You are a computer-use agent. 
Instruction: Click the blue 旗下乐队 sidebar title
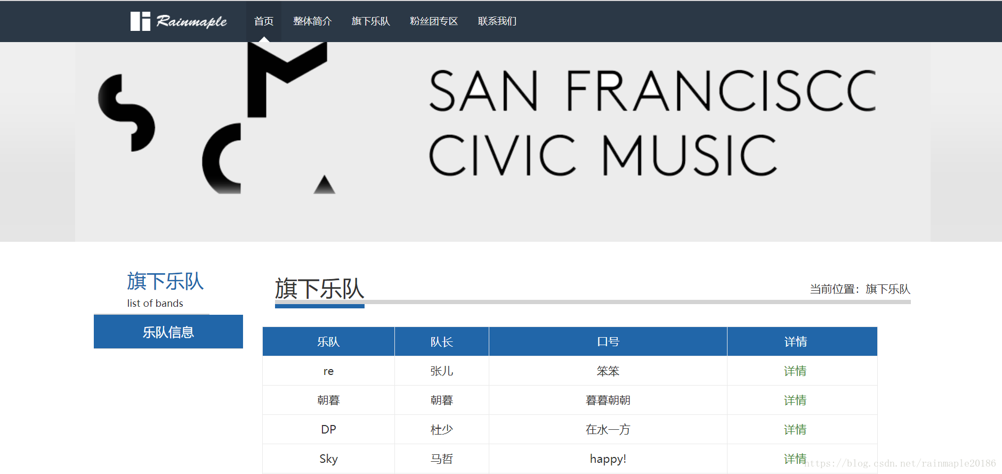[x=165, y=281]
